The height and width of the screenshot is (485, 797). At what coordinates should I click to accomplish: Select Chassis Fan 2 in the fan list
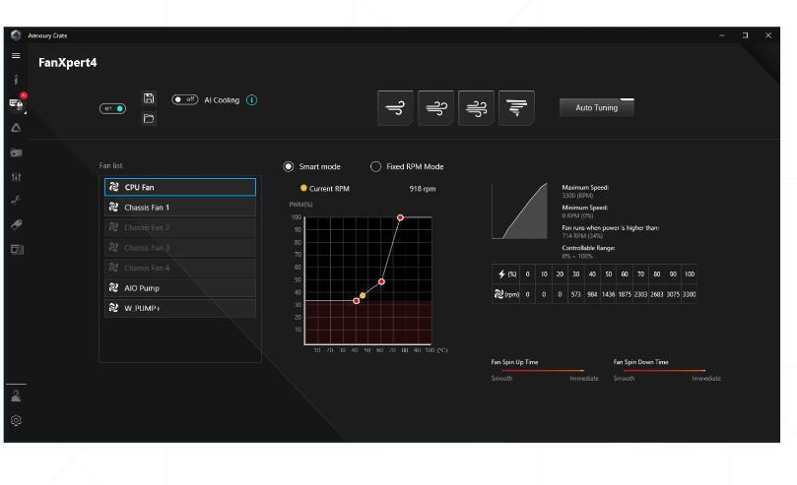coord(180,227)
